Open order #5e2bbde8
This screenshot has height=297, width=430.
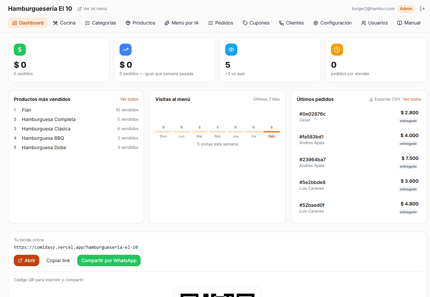(x=359, y=185)
